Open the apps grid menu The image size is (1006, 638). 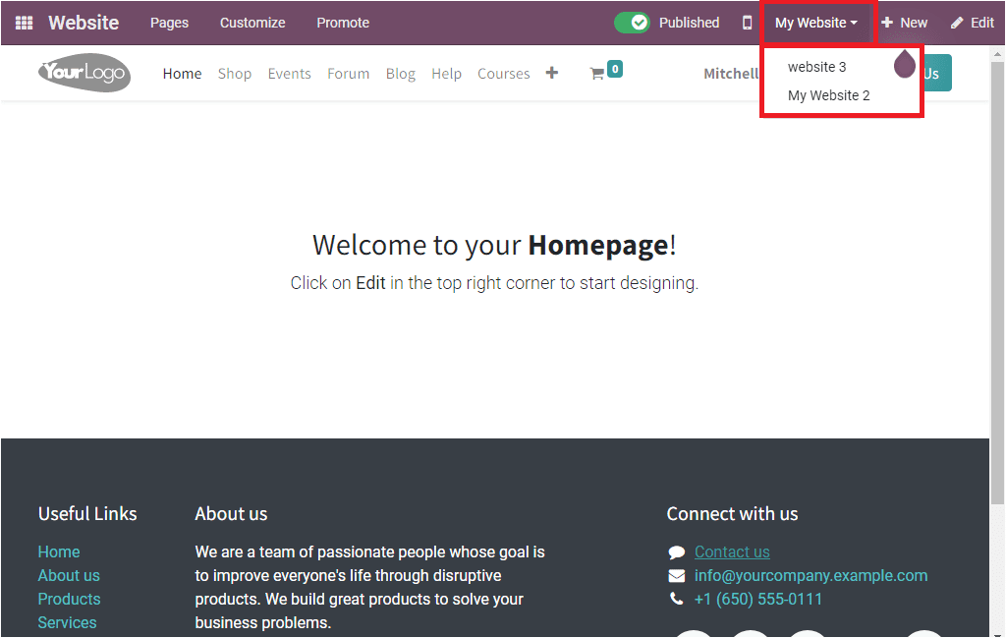tap(22, 22)
